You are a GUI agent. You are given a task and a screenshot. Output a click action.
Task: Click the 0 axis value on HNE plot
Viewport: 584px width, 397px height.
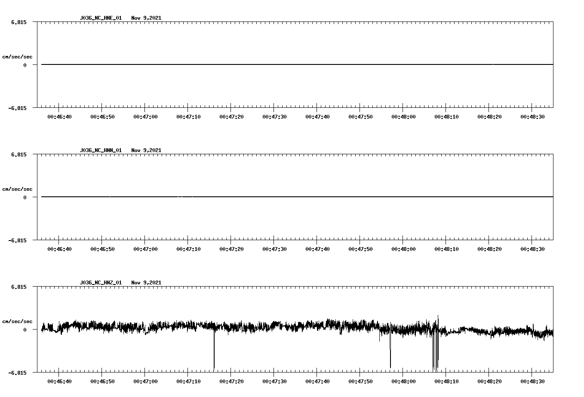[x=25, y=65]
